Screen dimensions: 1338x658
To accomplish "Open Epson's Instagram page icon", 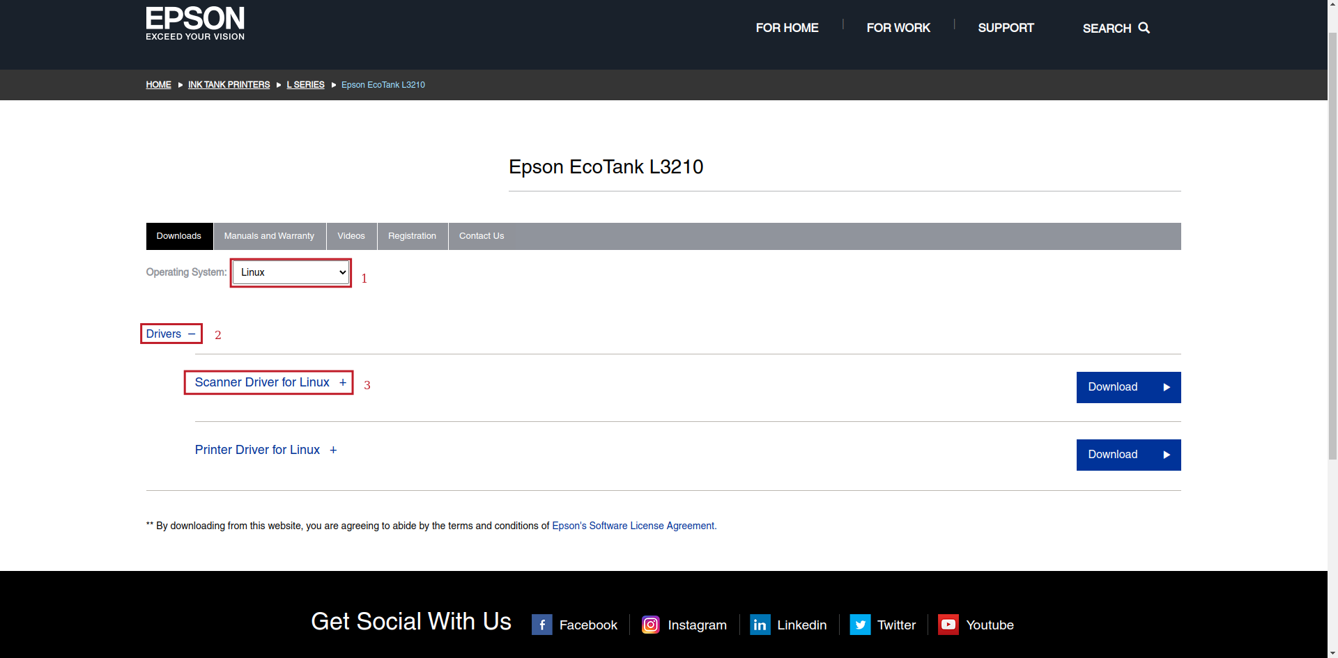I will (x=650, y=625).
